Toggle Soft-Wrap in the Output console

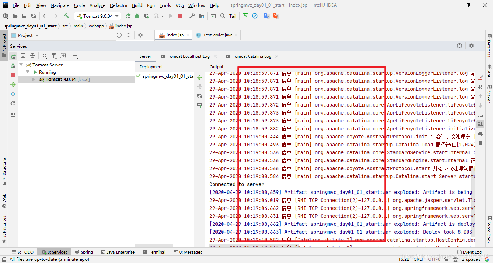480,115
